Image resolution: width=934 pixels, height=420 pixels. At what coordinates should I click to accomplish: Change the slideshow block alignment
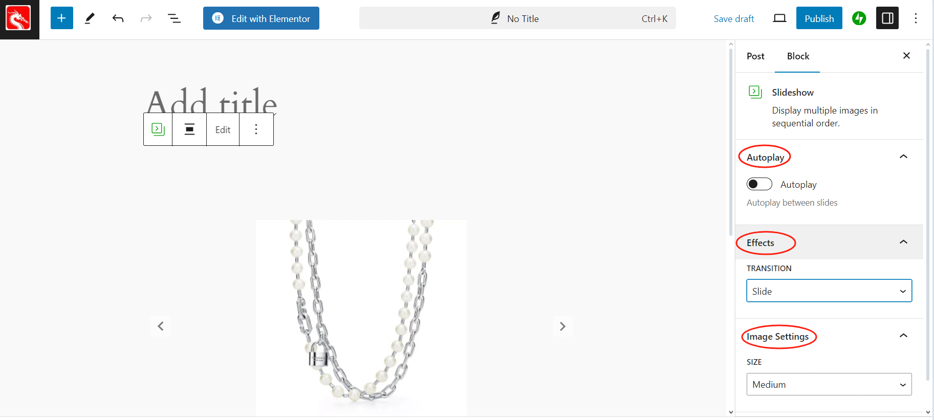coord(189,129)
